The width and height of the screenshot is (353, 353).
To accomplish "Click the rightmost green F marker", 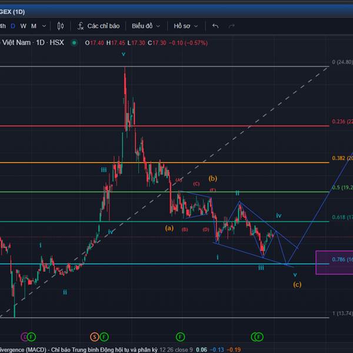I will point(259,337).
